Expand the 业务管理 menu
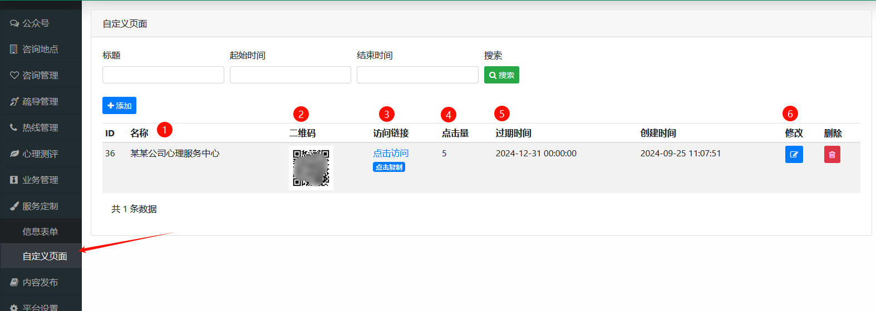The width and height of the screenshot is (876, 311). (x=41, y=180)
